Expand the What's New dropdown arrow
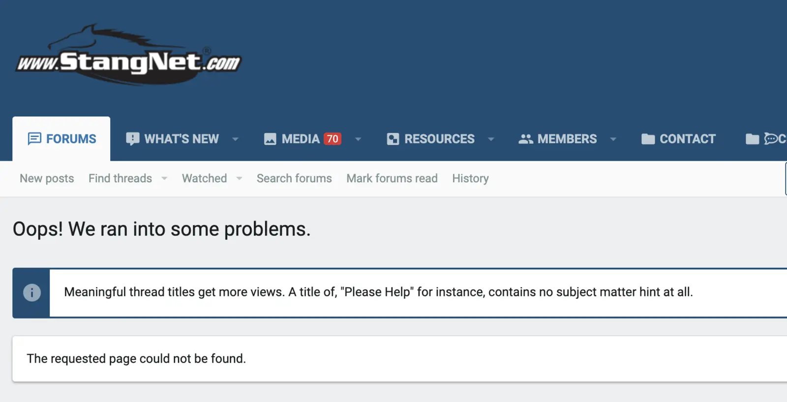The height and width of the screenshot is (402, 787). pos(235,139)
